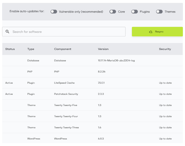The width and height of the screenshot is (185, 146).
Task: Enable auto-updates for Vulnerable only
Action: (x=54, y=12)
